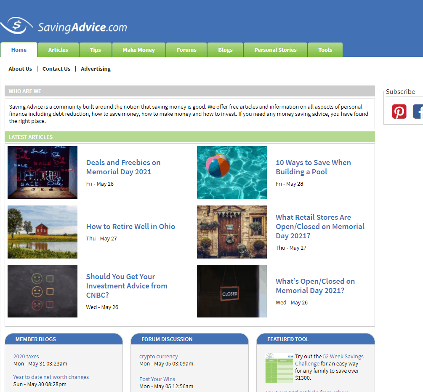Viewport: 423px width, 392px height.
Task: Click the Featured Tool heading
Action: 288,339
